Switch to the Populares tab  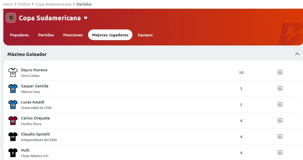19,35
